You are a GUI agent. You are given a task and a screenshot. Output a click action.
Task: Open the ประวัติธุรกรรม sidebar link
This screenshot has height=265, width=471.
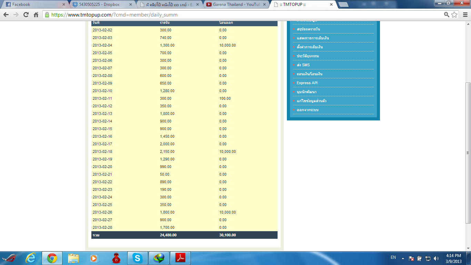coord(308,56)
